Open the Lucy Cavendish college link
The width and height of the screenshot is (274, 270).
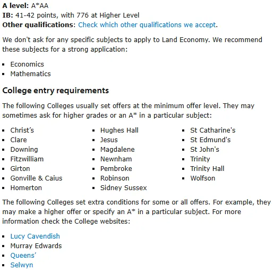pyautogui.click(x=35, y=236)
